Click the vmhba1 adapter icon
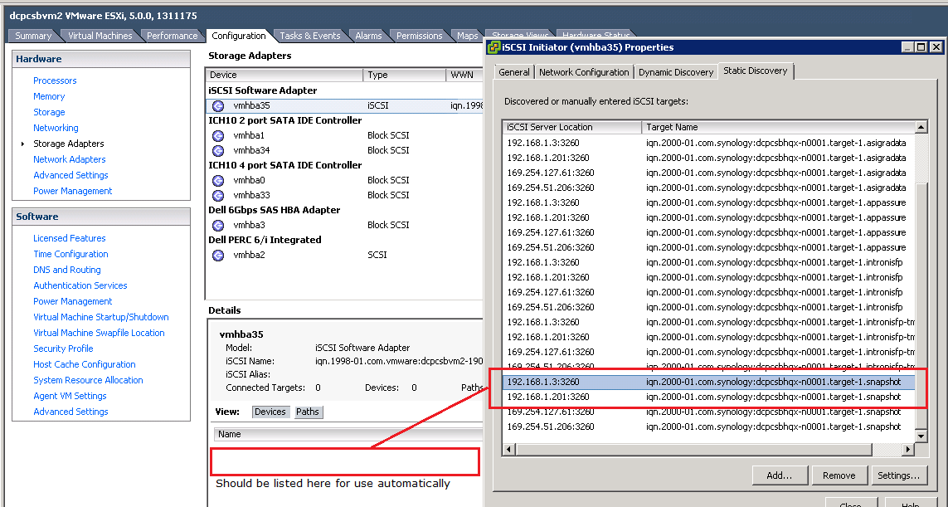 point(218,135)
